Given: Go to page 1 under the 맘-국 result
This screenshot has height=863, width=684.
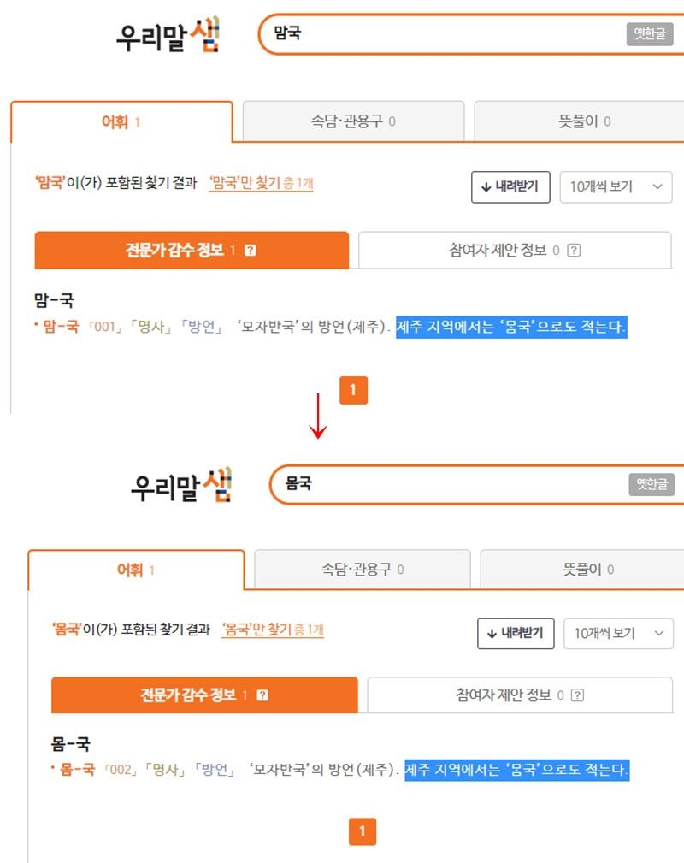Looking at the screenshot, I should point(353,390).
